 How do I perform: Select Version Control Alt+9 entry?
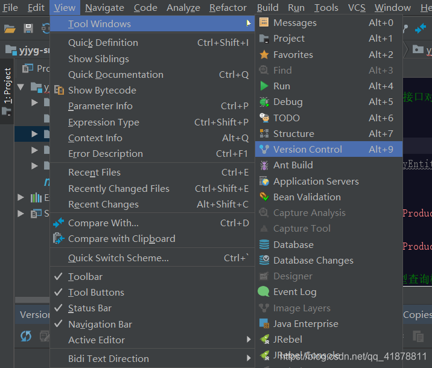click(x=329, y=149)
